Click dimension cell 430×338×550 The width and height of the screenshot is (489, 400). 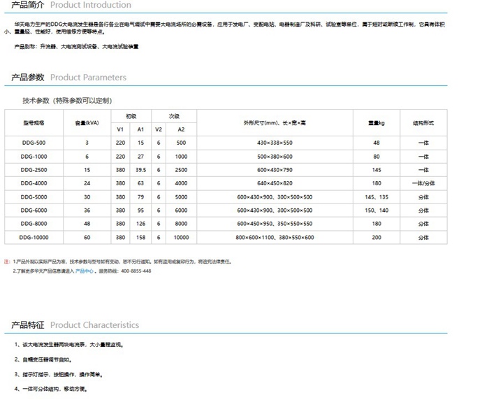(275, 143)
